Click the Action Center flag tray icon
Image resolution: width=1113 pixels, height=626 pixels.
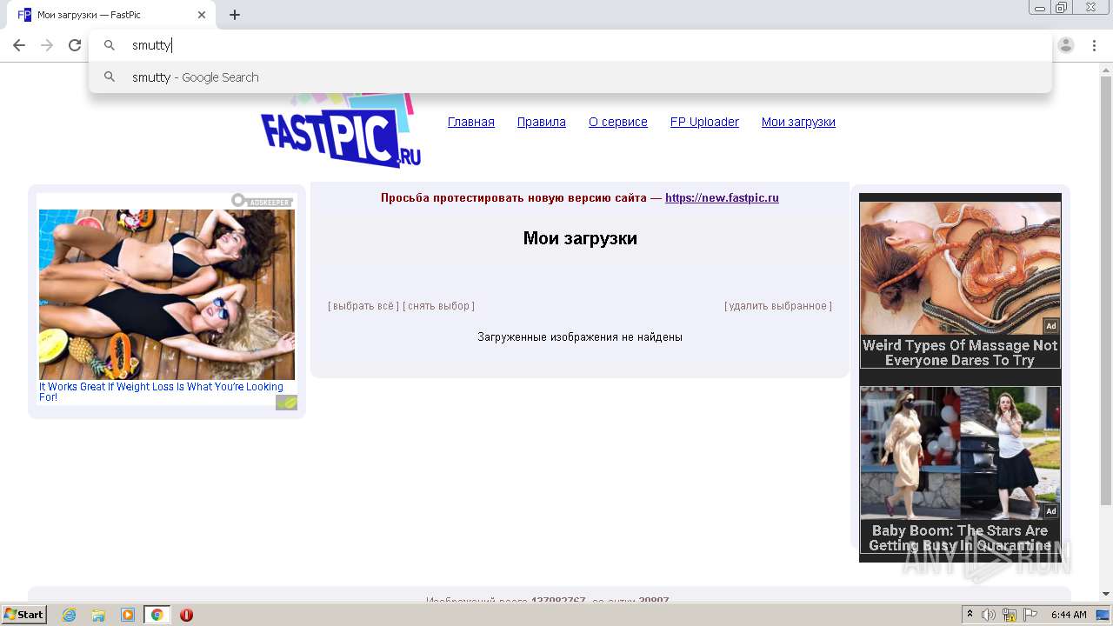(x=1030, y=615)
